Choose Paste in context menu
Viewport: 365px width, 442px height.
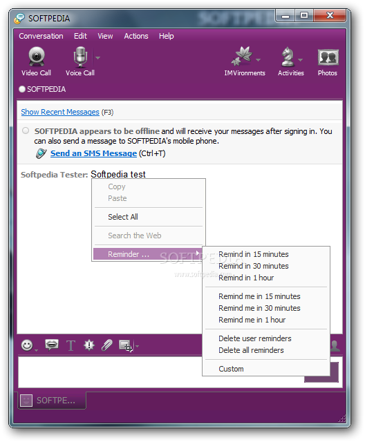(x=149, y=198)
